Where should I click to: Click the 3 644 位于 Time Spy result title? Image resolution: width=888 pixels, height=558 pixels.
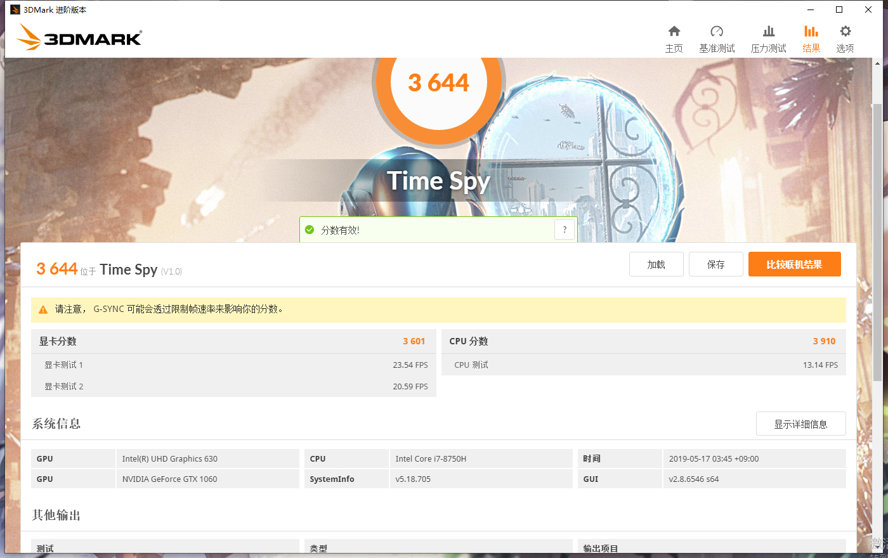tap(109, 269)
